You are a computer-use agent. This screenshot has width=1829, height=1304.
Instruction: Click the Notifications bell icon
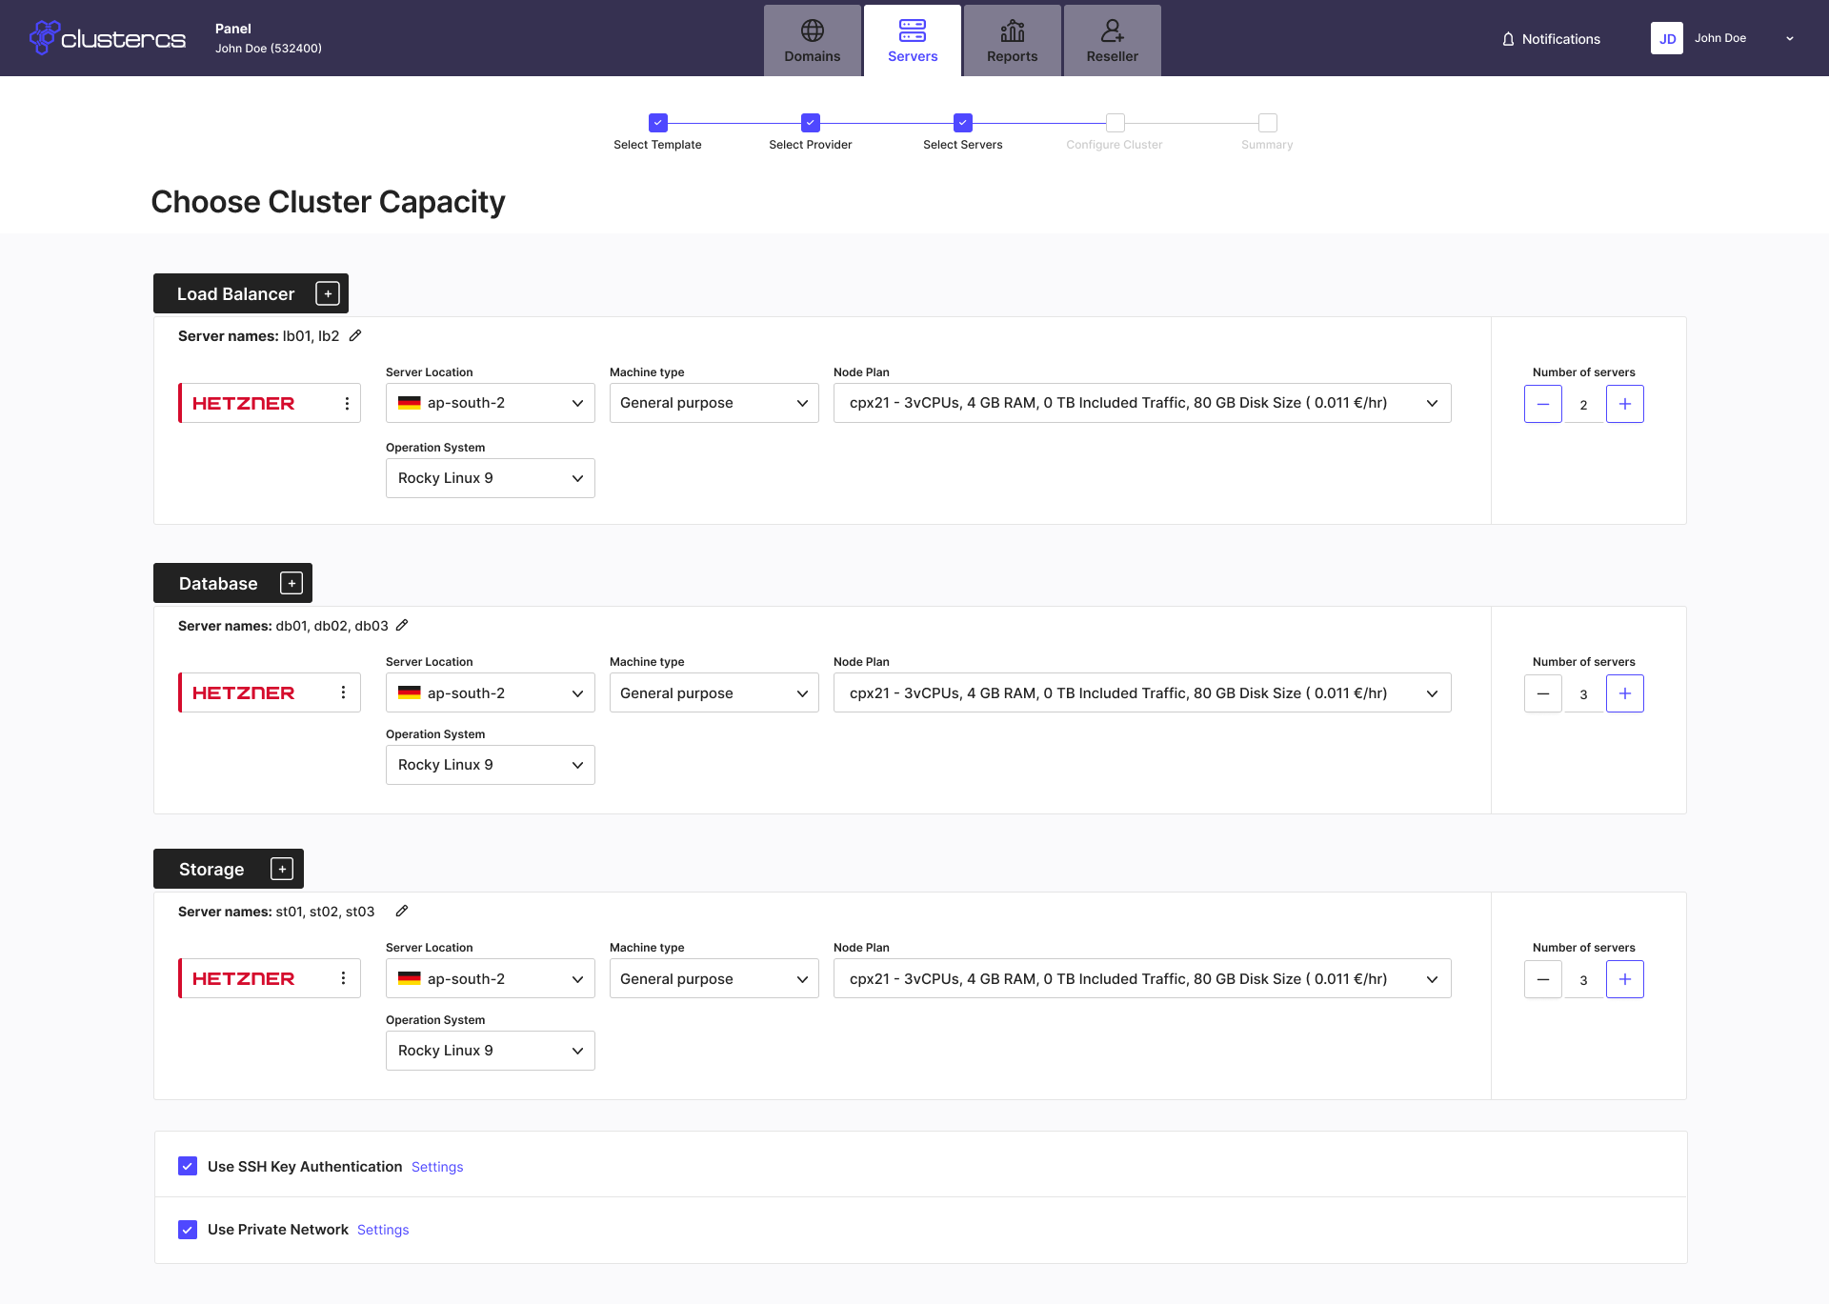coord(1508,39)
